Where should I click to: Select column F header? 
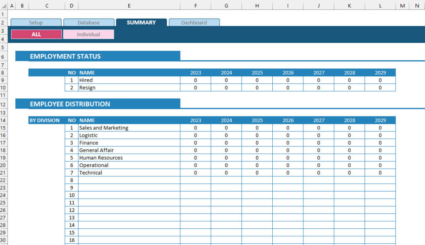pyautogui.click(x=195, y=5)
